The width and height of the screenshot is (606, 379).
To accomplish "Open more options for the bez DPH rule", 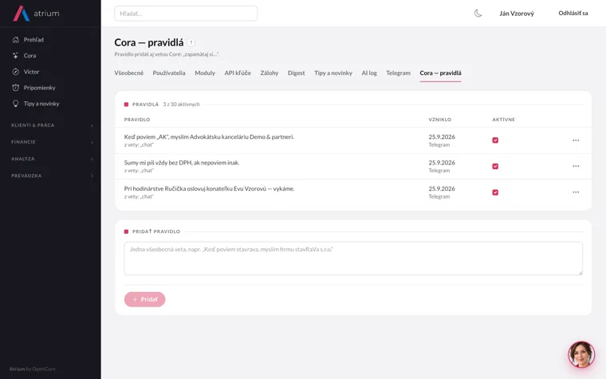I will tap(576, 166).
